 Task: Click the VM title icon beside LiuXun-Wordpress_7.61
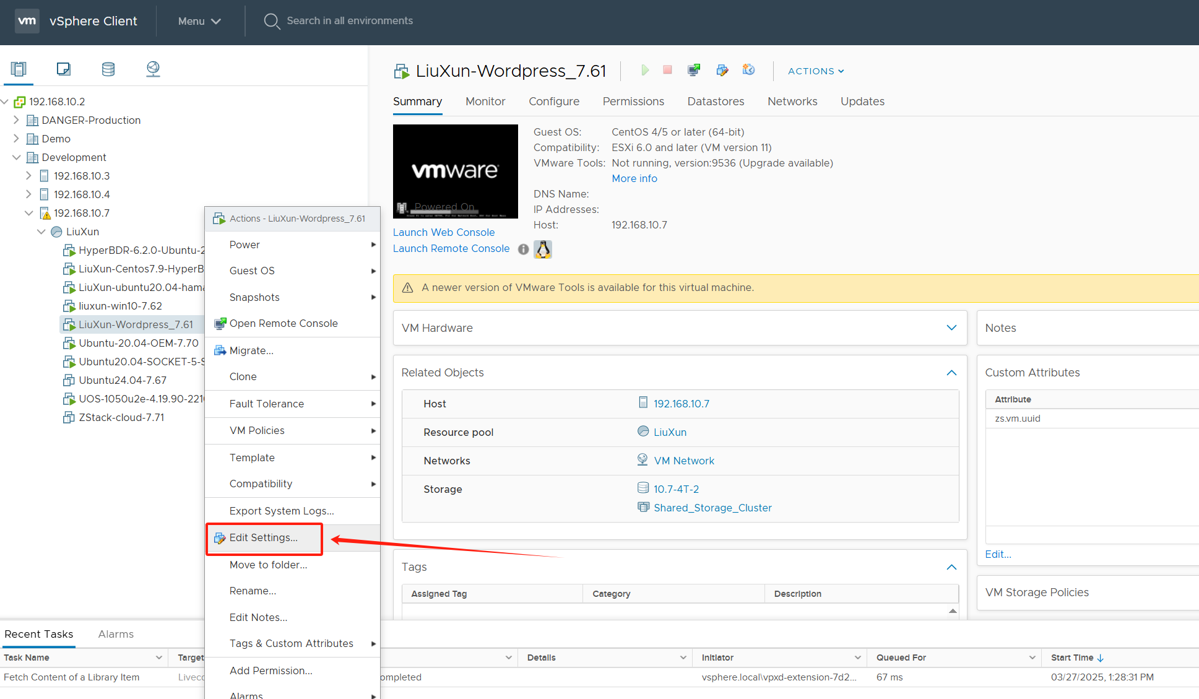[402, 71]
